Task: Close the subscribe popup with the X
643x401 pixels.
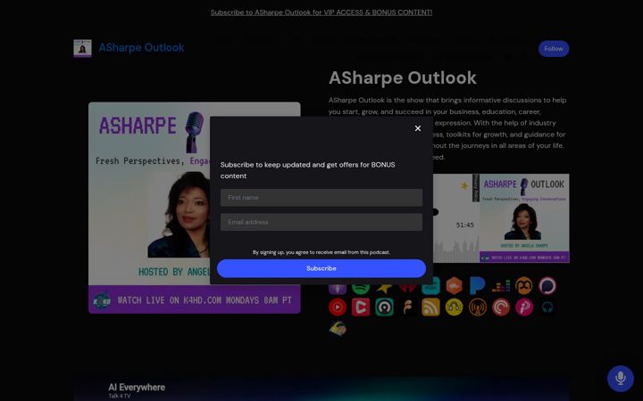Action: point(417,128)
